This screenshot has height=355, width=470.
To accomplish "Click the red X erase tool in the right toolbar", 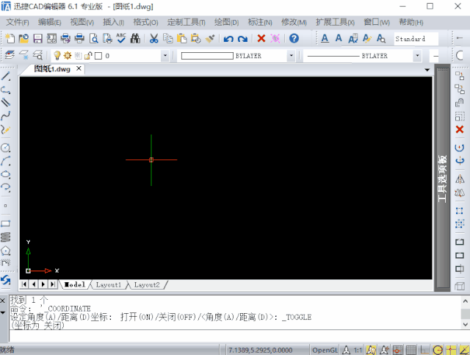I will [460, 129].
